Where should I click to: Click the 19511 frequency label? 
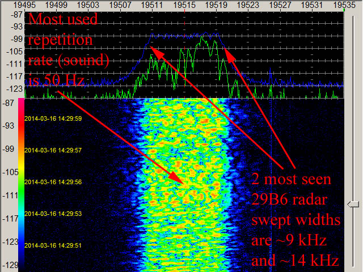152,5
